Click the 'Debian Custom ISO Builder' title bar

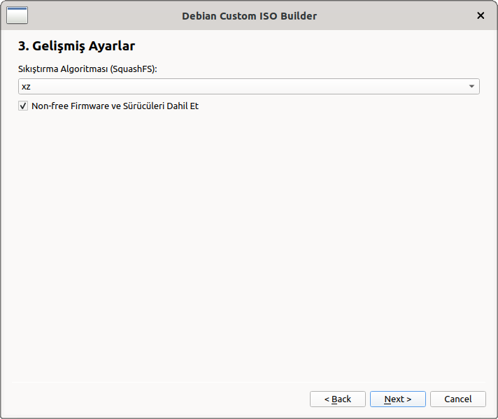249,15
